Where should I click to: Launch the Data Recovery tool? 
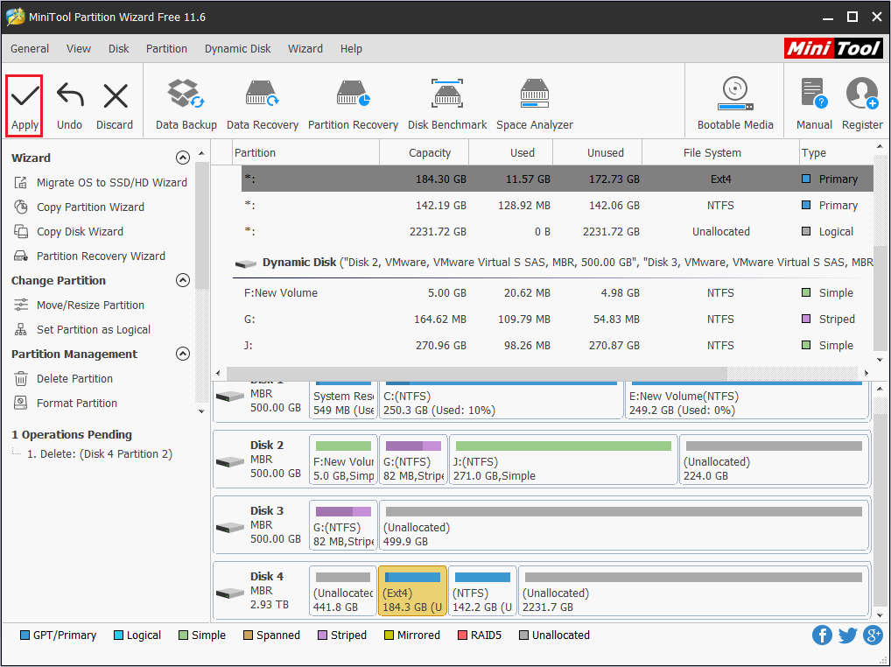tap(263, 106)
